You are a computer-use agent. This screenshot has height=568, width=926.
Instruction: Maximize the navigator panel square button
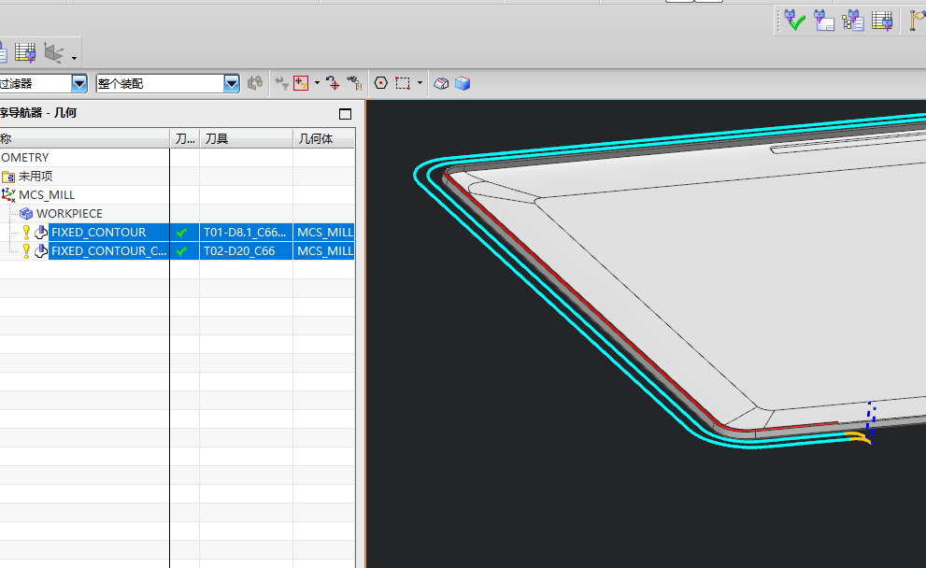(x=346, y=114)
